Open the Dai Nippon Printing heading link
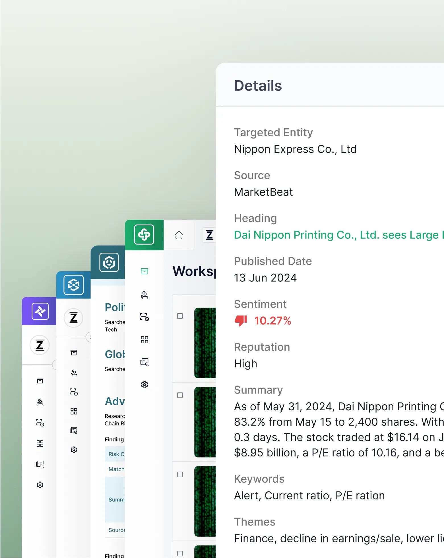Viewport: 444px width, 558px height. click(339, 235)
